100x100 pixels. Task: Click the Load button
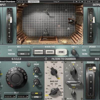(96, 1)
